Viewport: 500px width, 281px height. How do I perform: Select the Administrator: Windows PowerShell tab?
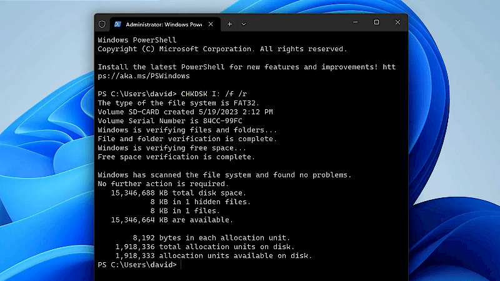point(165,24)
